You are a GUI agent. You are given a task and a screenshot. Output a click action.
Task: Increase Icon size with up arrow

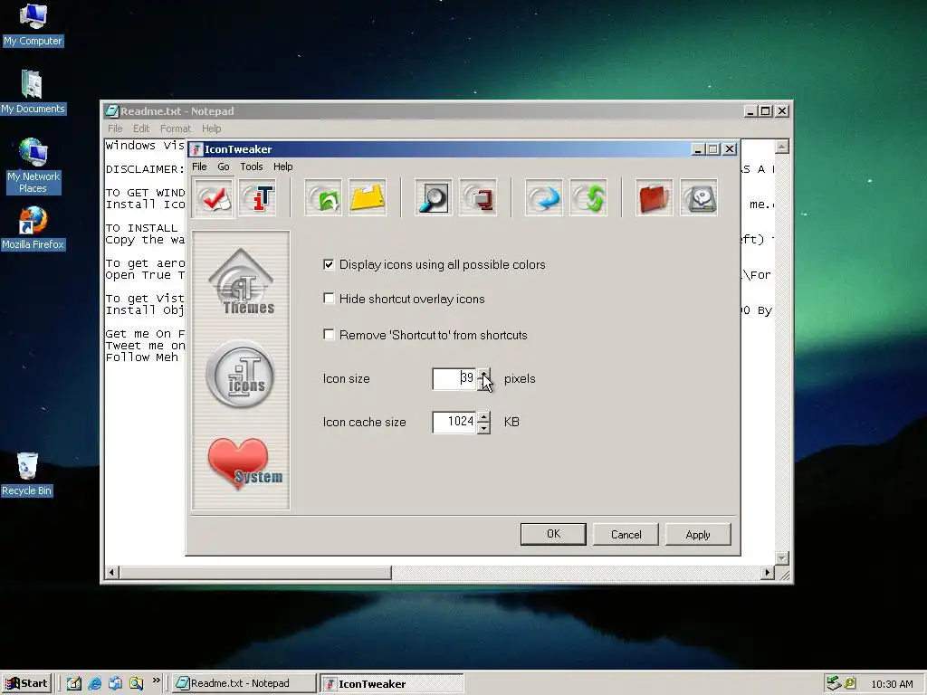click(483, 374)
